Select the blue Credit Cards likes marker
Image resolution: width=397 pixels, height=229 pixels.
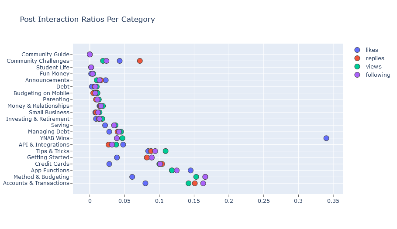point(109,164)
